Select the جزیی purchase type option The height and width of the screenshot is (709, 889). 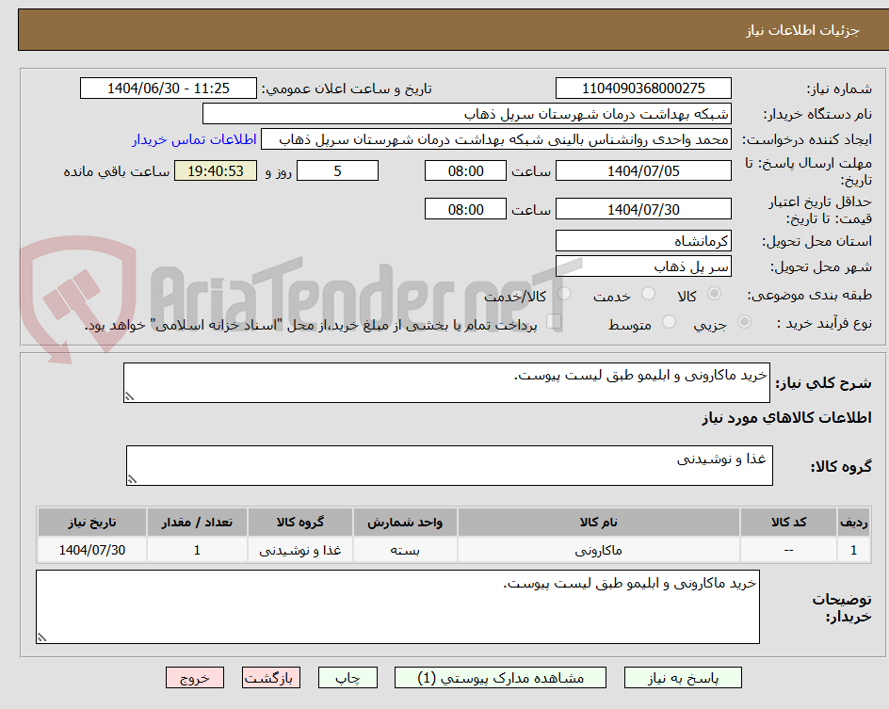(743, 321)
